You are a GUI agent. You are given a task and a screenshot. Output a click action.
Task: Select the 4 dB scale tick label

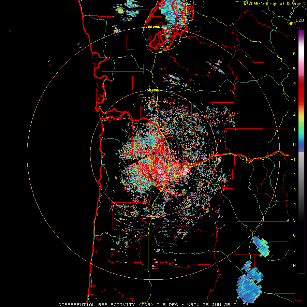[294, 84]
